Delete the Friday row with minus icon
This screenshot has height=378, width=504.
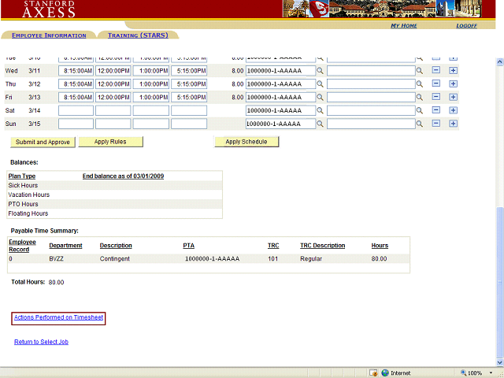point(435,98)
